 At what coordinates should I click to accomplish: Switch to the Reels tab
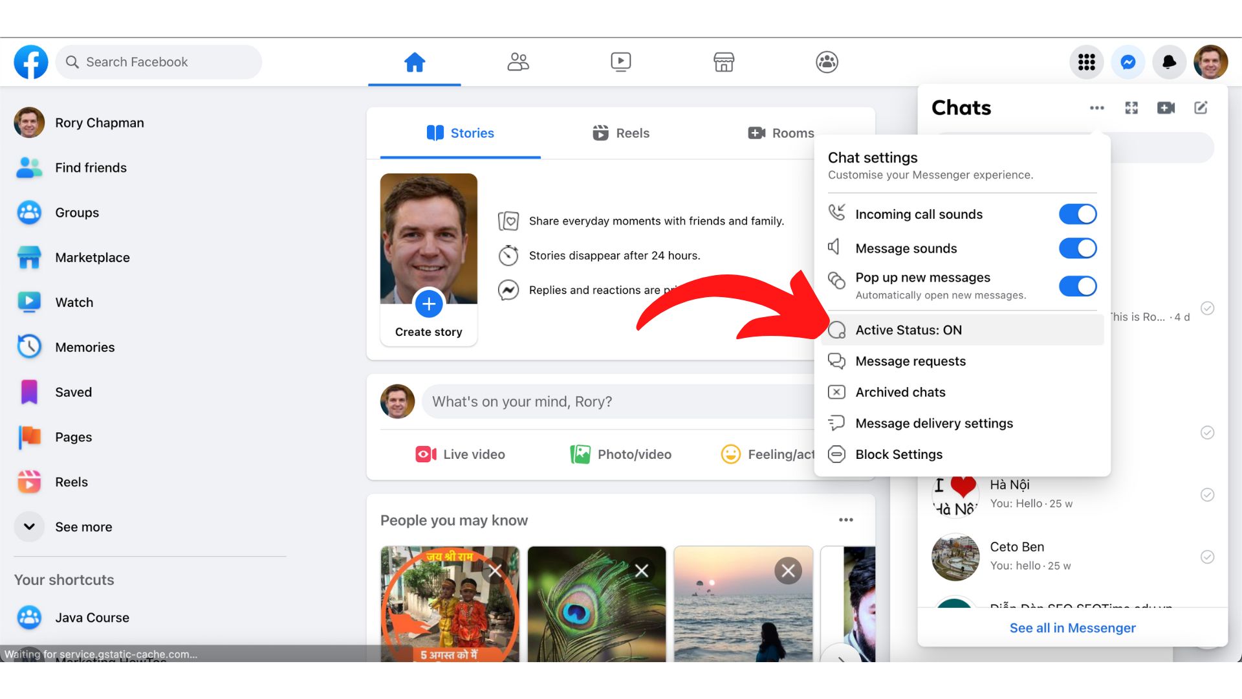620,133
